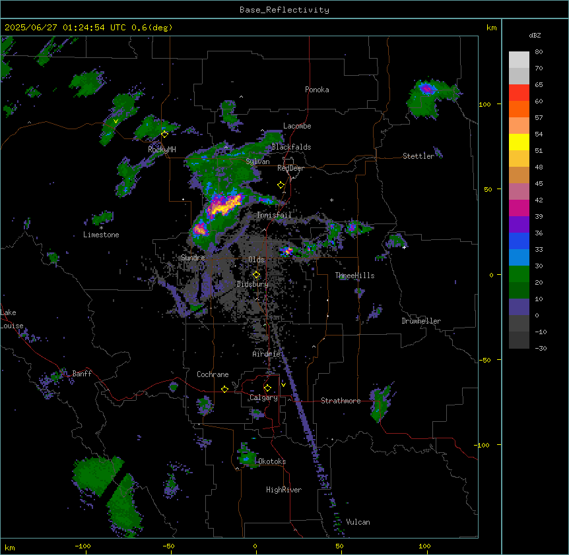Click the yellow diamond marker beside RockyMH
The height and width of the screenshot is (555, 569).
pos(164,134)
